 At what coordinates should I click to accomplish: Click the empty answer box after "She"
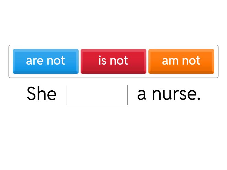click(x=97, y=95)
